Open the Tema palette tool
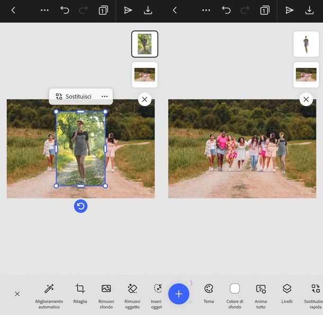 209,294
